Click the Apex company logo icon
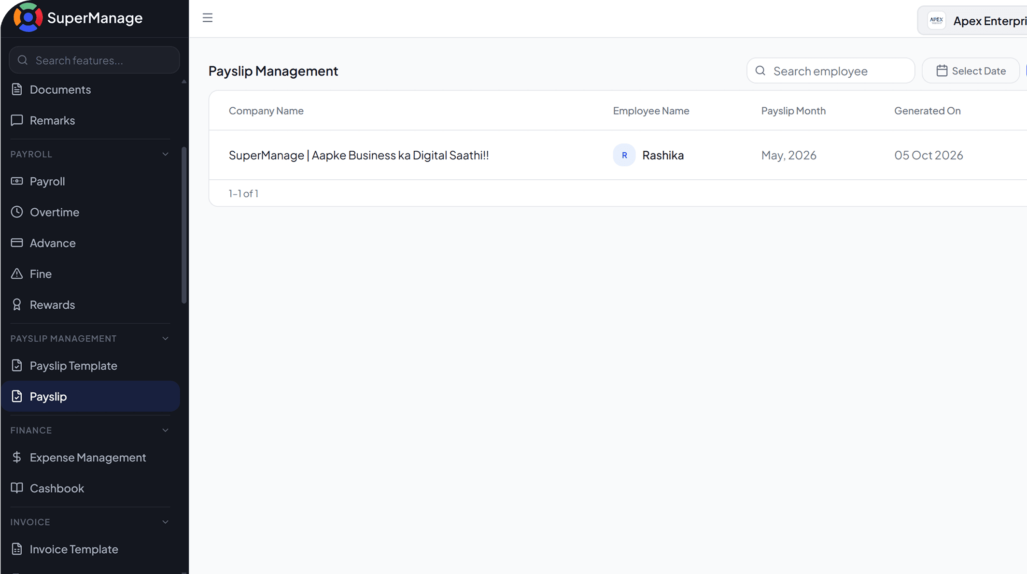Image resolution: width=1027 pixels, height=574 pixels. pyautogui.click(x=936, y=21)
